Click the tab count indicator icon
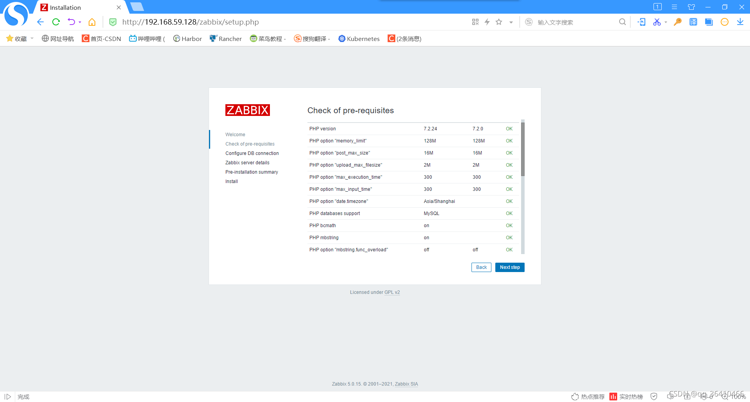Screen dimensions: 750x402 coord(657,7)
